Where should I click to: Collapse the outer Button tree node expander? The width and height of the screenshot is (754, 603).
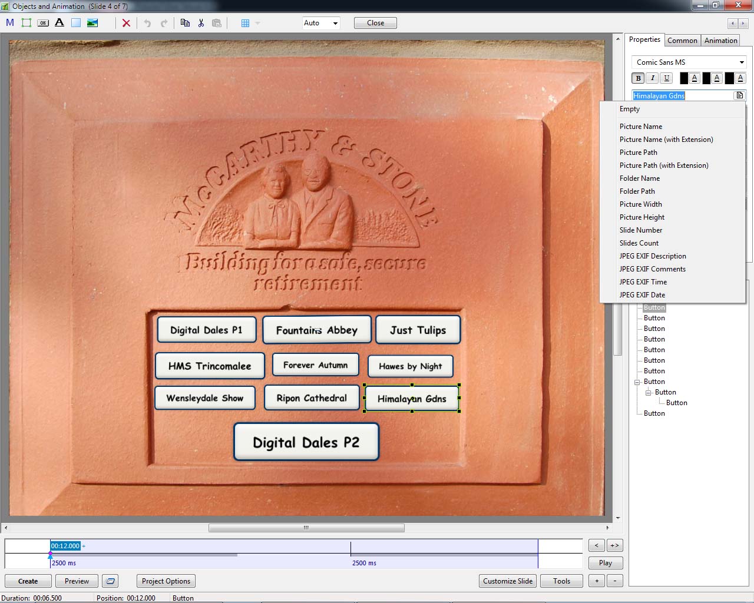click(637, 382)
